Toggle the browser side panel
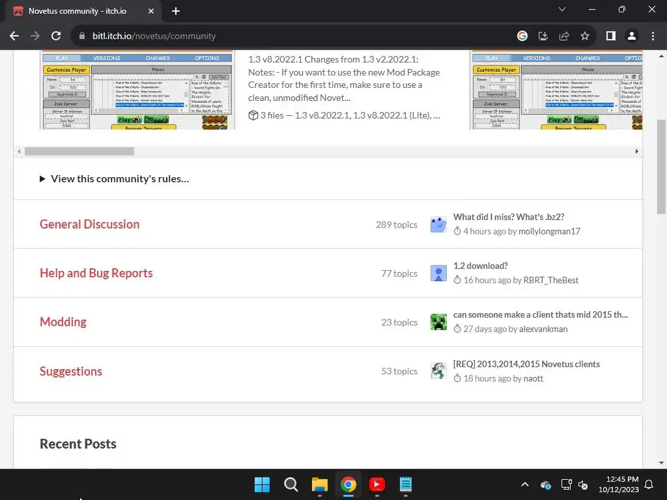Image resolution: width=667 pixels, height=500 pixels. point(611,36)
